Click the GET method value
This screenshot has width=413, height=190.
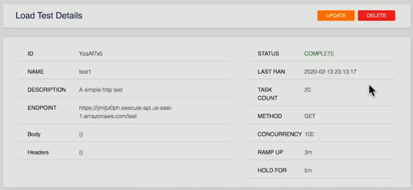tap(310, 116)
